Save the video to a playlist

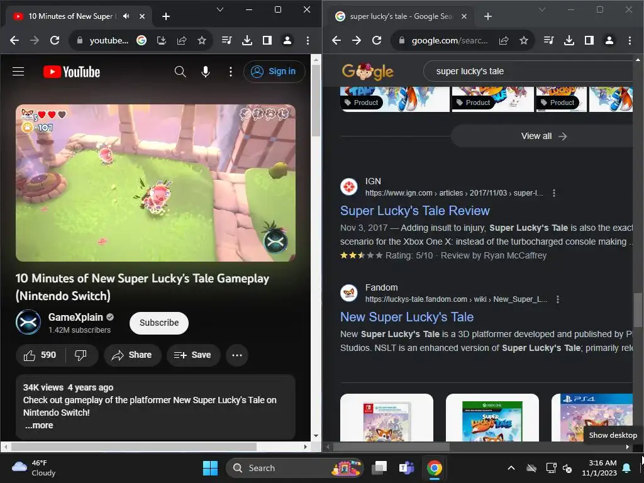[x=193, y=355]
